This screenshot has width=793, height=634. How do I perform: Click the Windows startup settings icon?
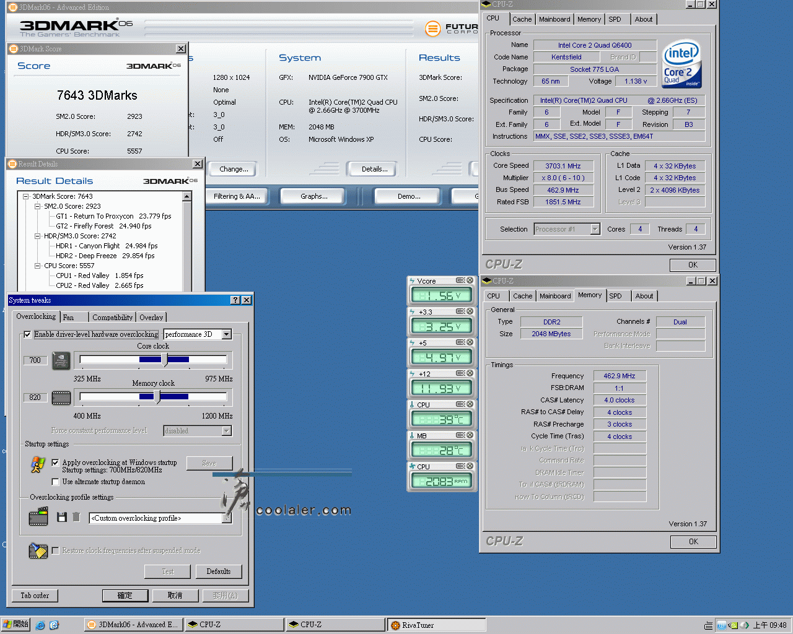[38, 464]
